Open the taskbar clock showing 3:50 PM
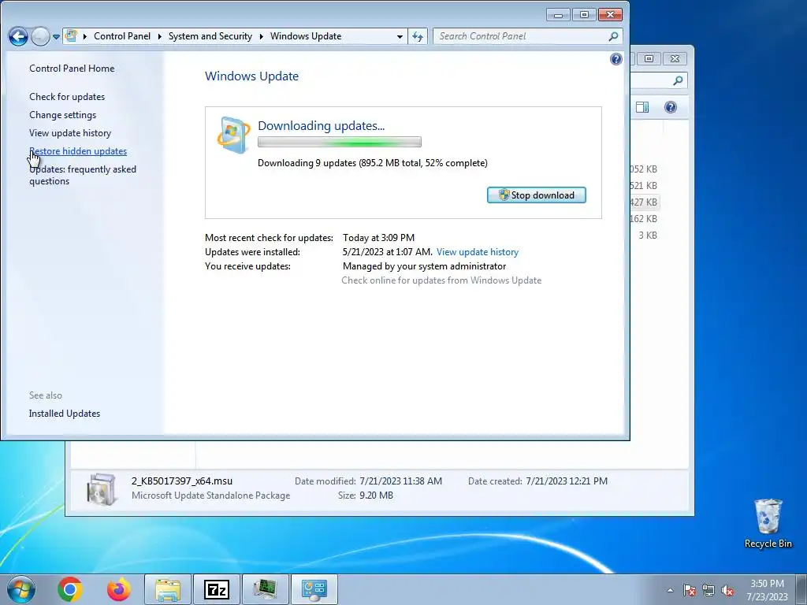This screenshot has height=605, width=807. coord(768,590)
